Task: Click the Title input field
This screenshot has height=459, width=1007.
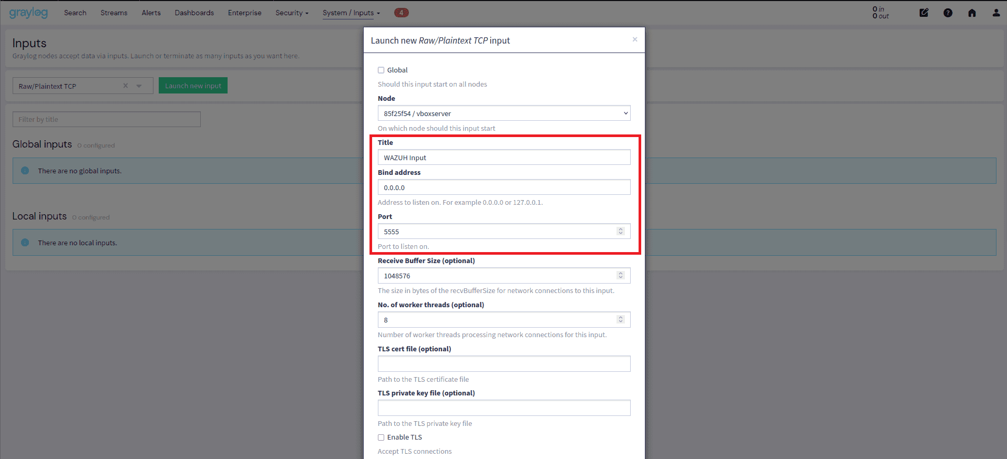Action: click(504, 157)
